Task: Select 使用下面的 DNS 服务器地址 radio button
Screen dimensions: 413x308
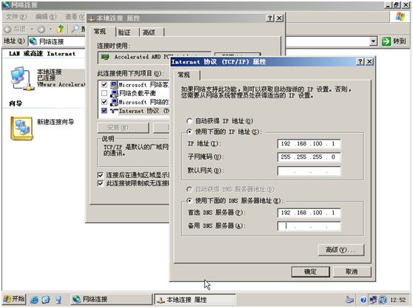Action: click(189, 201)
